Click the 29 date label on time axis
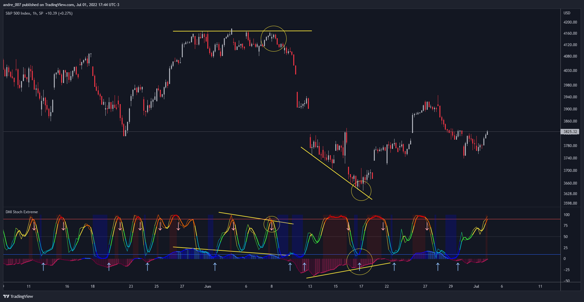This screenshot has width=584, height=302. 451,286
